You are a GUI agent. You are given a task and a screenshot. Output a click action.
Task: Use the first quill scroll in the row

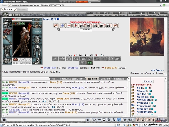tap(56, 26)
